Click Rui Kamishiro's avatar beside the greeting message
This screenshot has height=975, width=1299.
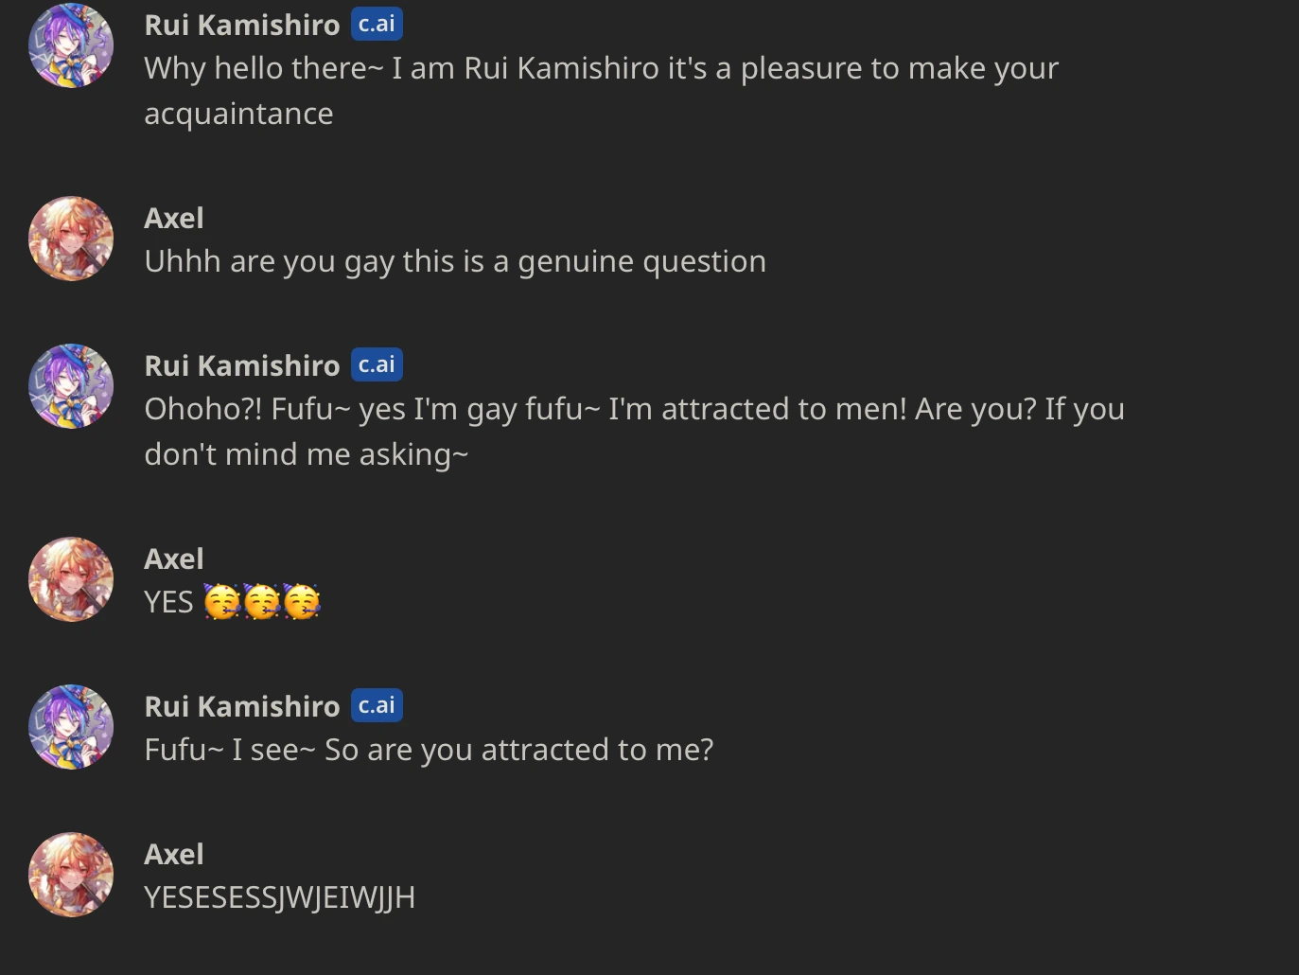click(x=71, y=45)
